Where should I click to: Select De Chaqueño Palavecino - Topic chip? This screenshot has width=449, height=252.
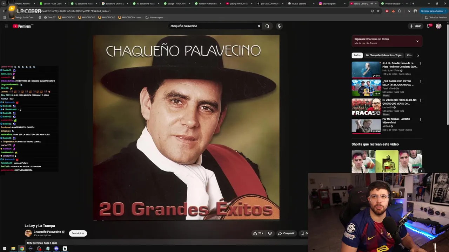point(384,55)
